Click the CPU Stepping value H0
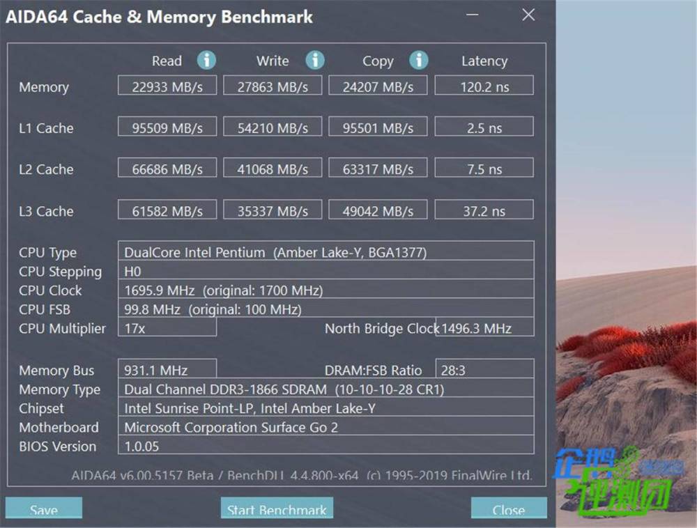The height and width of the screenshot is (528, 697). (x=325, y=270)
